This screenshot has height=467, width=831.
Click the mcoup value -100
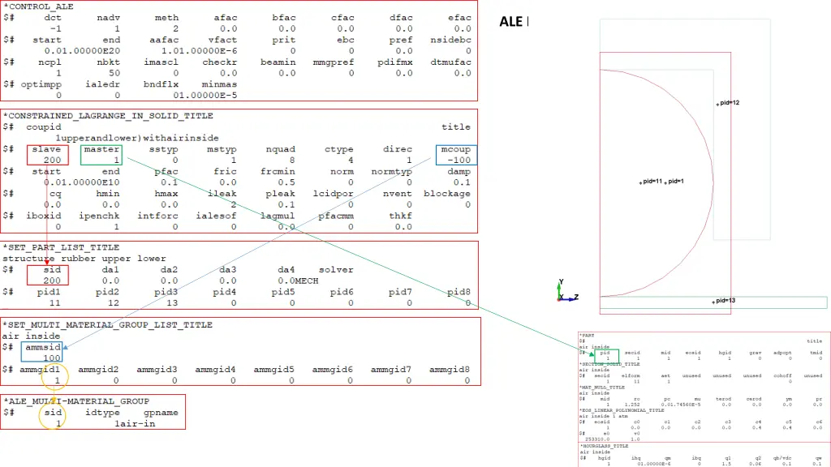pos(459,160)
